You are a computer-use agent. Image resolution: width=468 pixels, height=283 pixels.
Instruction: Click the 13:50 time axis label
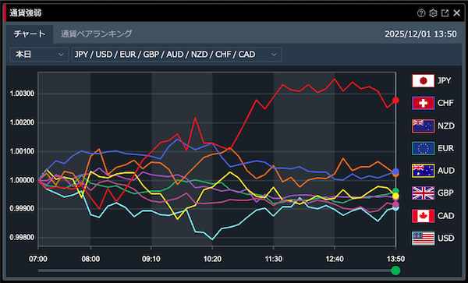point(395,259)
